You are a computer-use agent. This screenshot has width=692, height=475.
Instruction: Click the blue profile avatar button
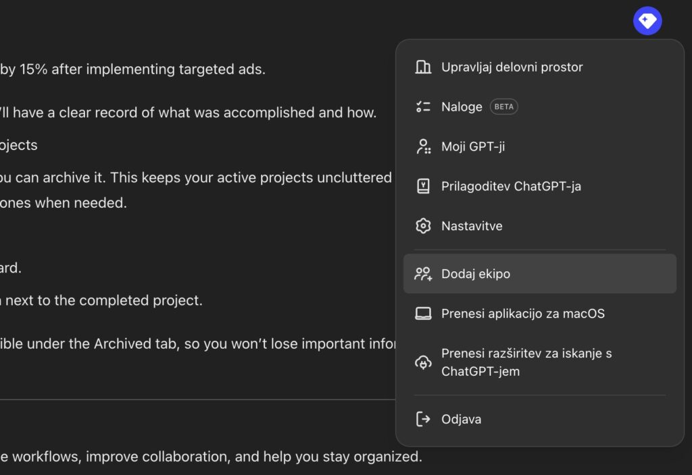(x=647, y=21)
